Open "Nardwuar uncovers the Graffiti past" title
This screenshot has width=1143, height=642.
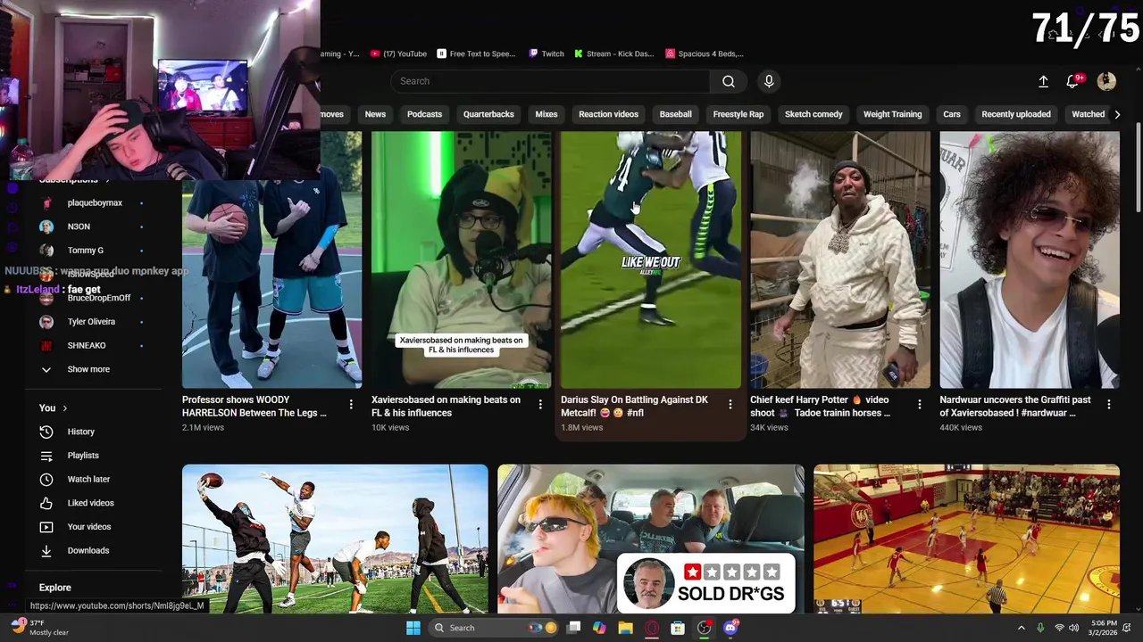point(1015,407)
